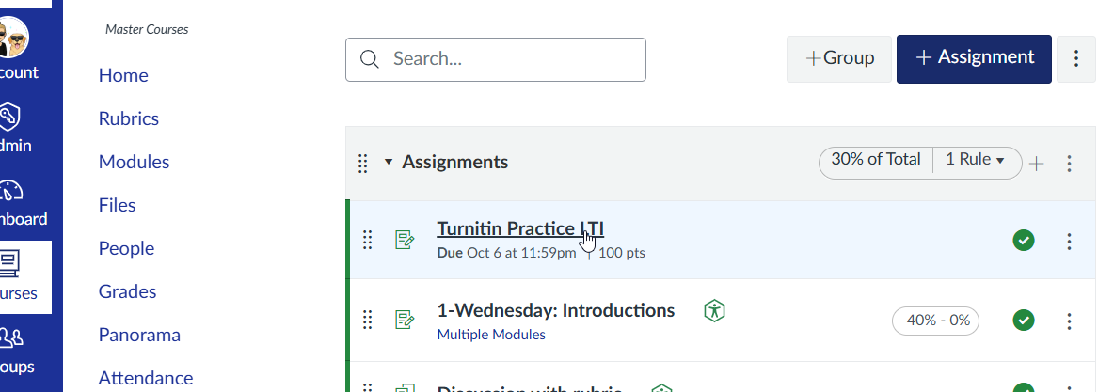Collapse the Assignments group with the arrow

tap(388, 163)
